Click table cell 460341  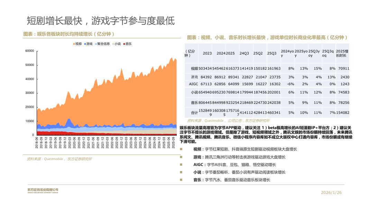274,113
